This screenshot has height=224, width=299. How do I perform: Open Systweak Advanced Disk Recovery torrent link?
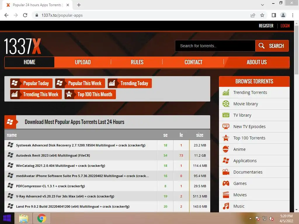81,145
